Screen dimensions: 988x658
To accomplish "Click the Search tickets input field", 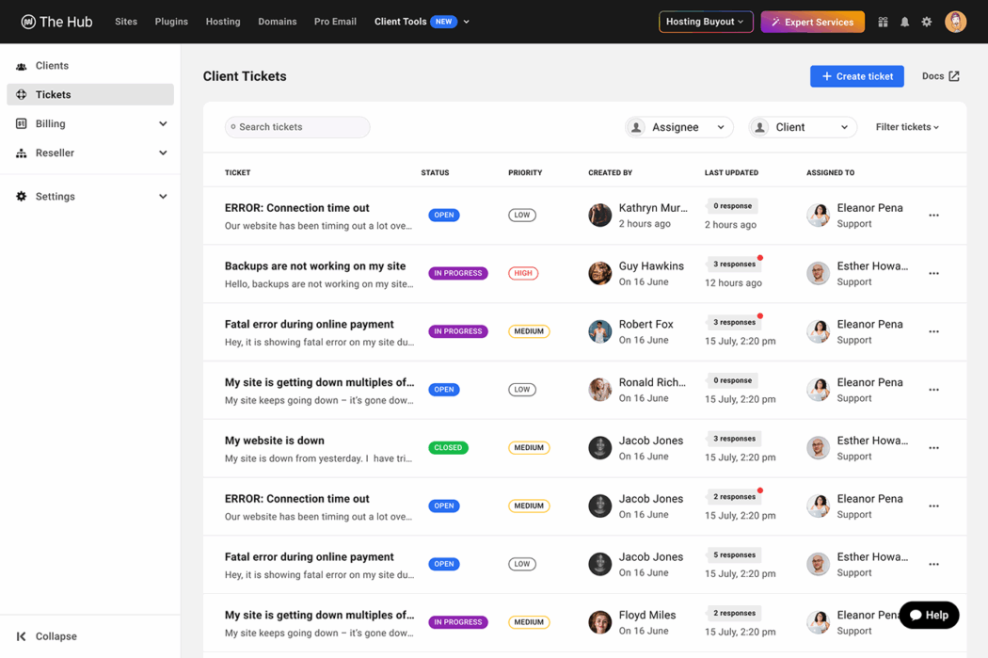I will [296, 126].
